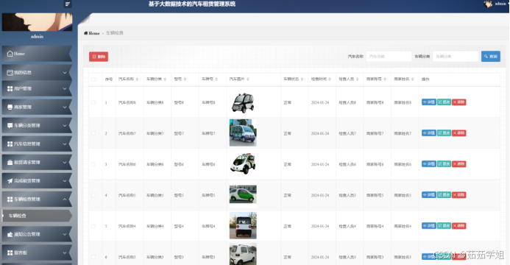Toggle the sidebar collapse hamburger icon
Image resolution: width=510 pixels, height=265 pixels.
(67, 4)
